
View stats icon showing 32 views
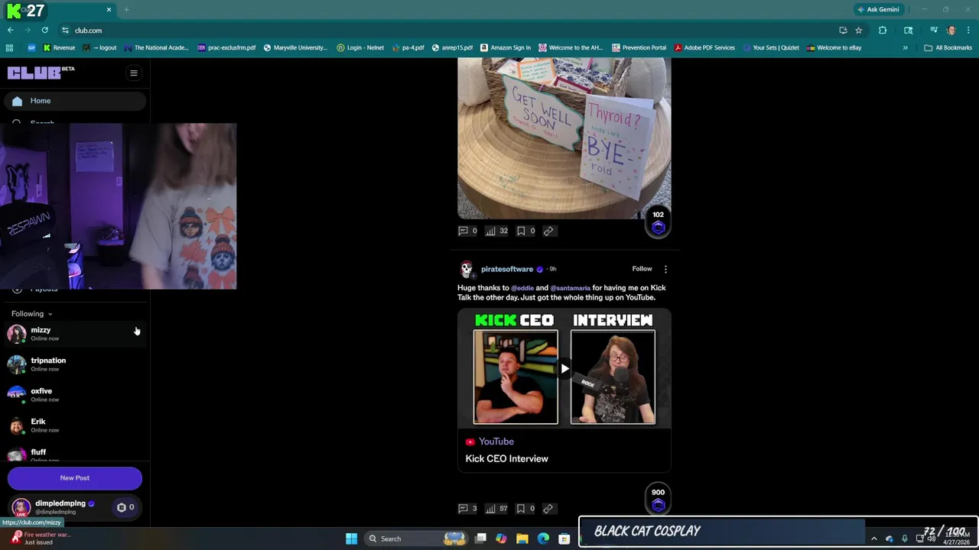(497, 231)
